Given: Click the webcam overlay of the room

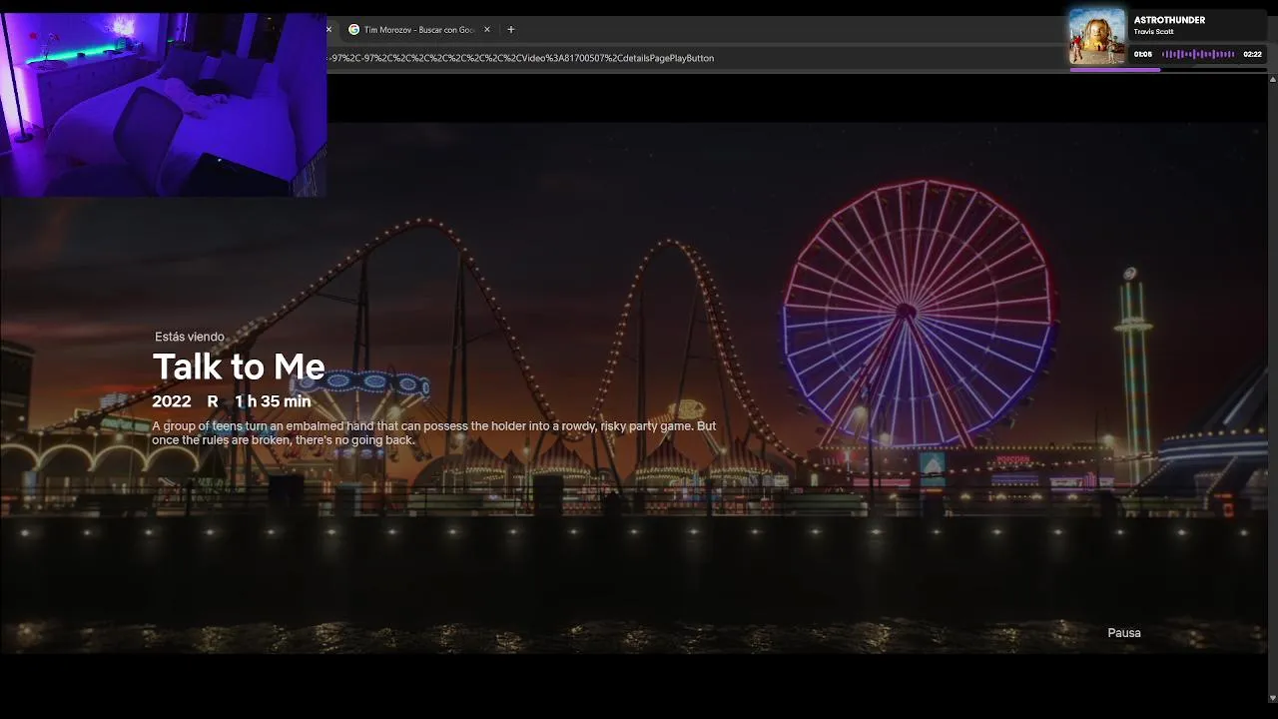Looking at the screenshot, I should click(x=163, y=104).
